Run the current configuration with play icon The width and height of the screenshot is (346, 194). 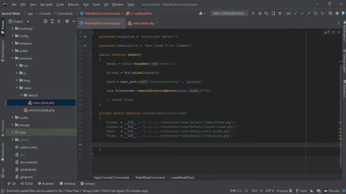click(254, 13)
